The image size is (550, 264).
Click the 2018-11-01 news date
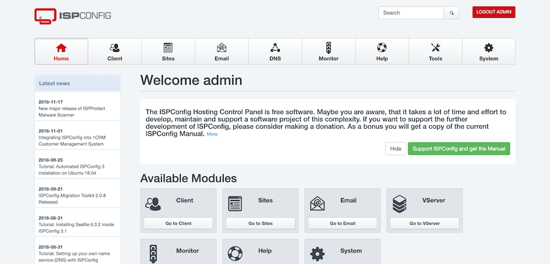tap(51, 131)
